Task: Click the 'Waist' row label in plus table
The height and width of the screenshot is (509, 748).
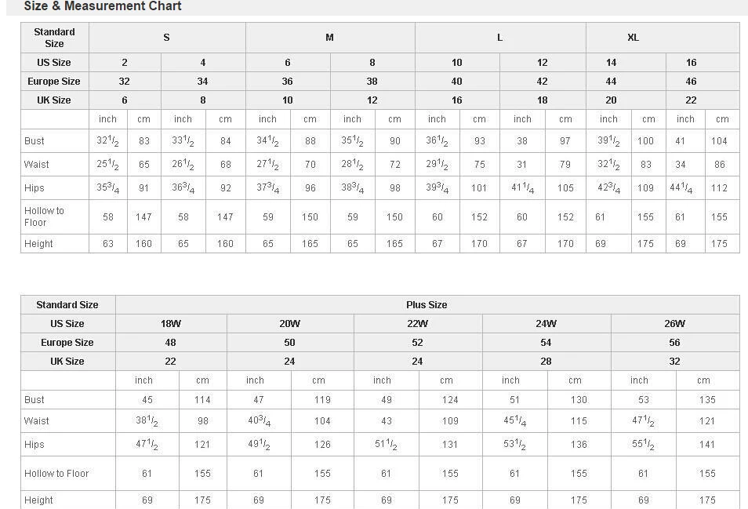Action: pos(37,421)
